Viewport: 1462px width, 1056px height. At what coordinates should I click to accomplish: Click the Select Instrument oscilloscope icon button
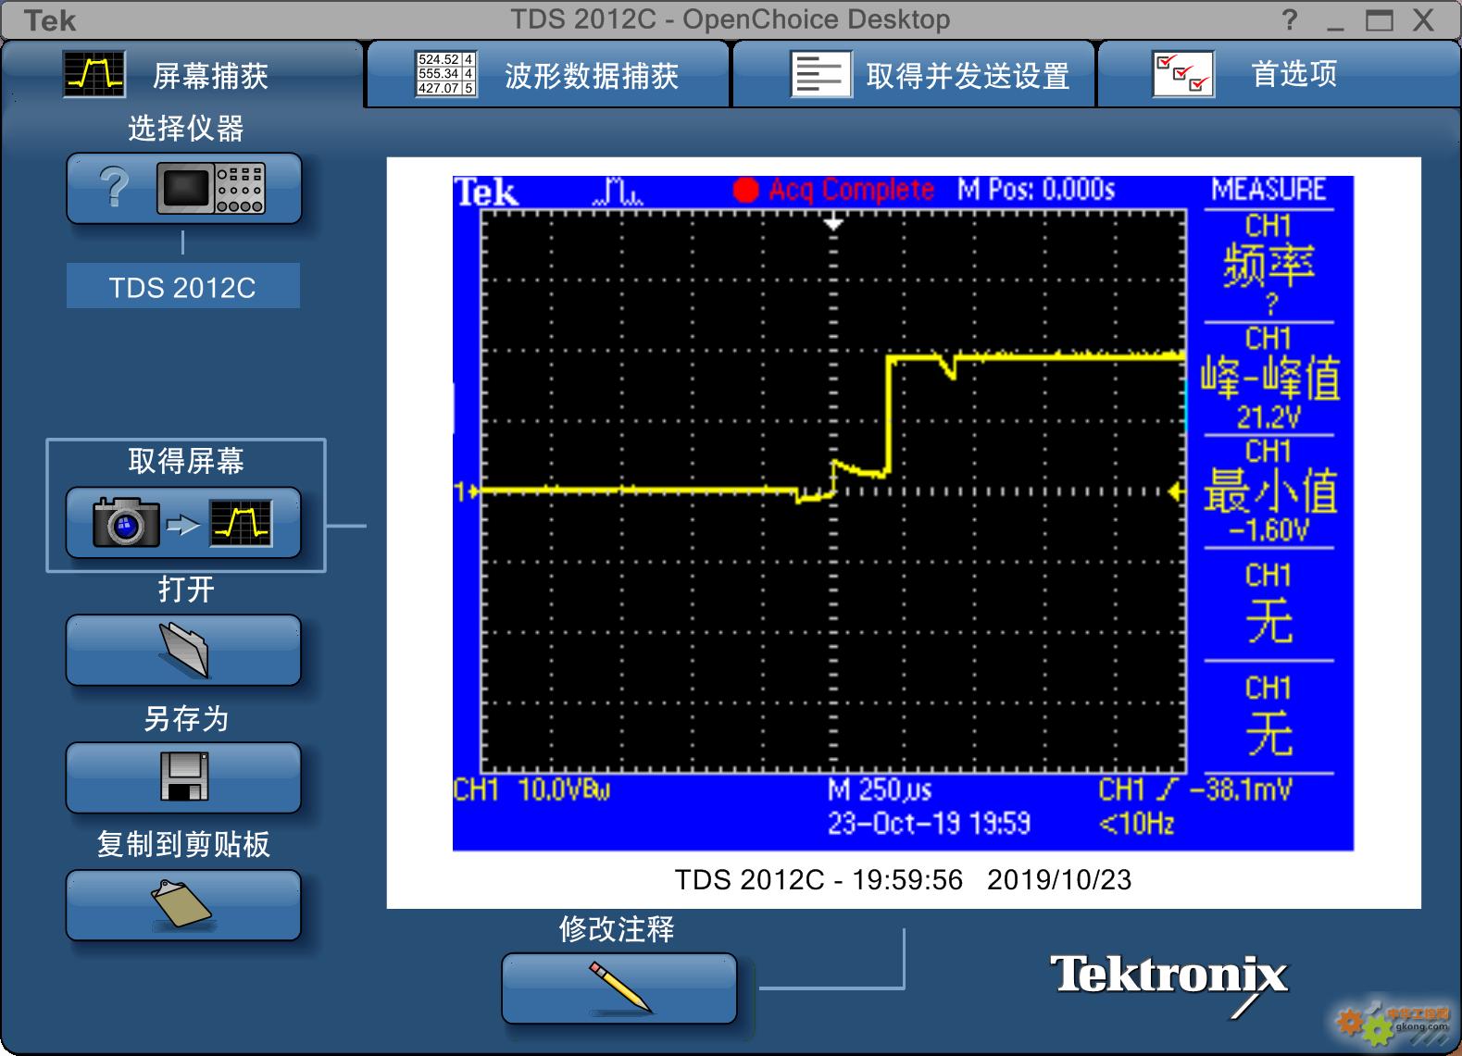(x=183, y=189)
